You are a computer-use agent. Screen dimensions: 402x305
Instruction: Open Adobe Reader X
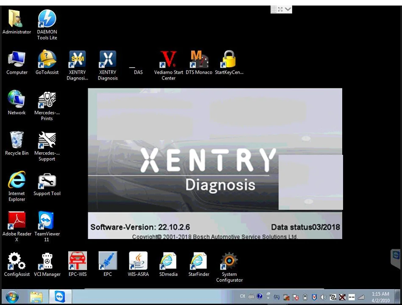[17, 226]
